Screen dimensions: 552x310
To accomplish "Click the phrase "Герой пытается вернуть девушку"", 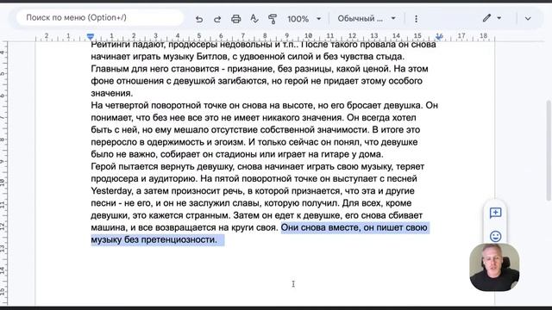I will (163, 166).
